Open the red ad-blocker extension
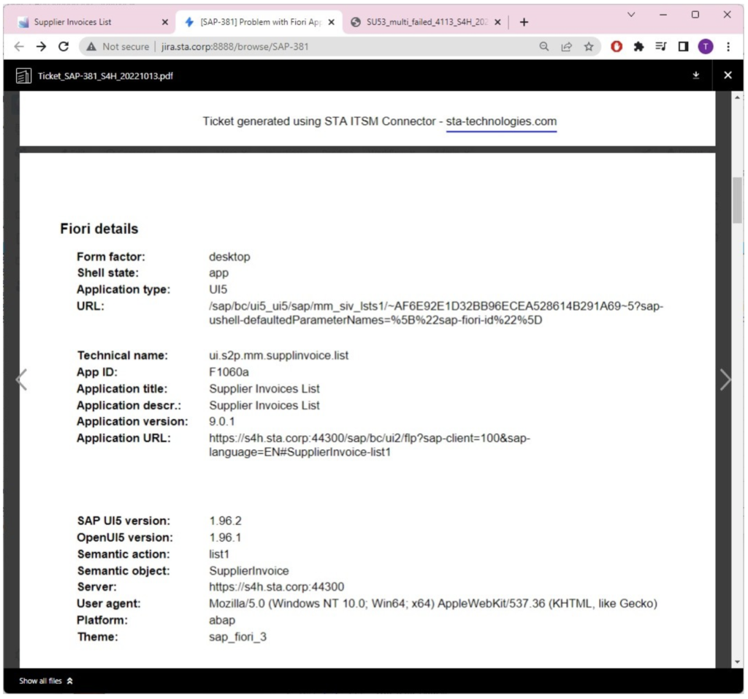748x699 pixels. tap(617, 46)
